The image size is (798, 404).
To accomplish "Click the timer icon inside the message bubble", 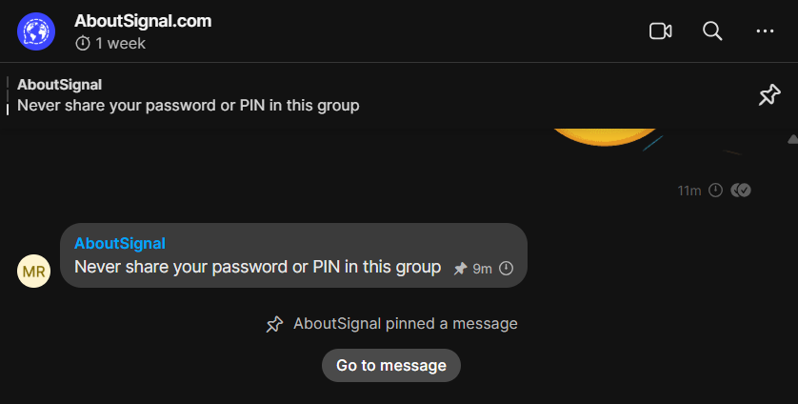I will tap(506, 269).
